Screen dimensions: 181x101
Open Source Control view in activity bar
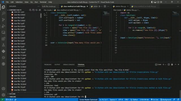click(3, 20)
